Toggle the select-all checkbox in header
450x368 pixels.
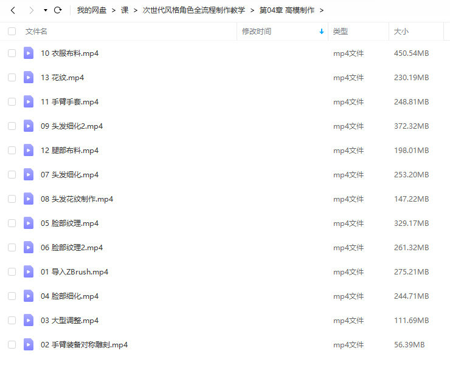12,32
